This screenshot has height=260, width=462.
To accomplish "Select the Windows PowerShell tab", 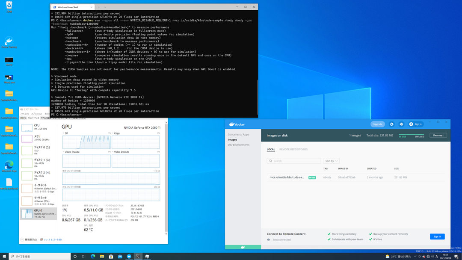I will (73, 7).
